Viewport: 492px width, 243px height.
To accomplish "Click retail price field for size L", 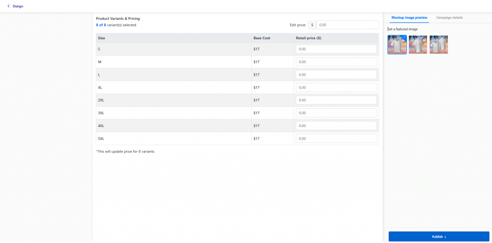I will tap(336, 75).
